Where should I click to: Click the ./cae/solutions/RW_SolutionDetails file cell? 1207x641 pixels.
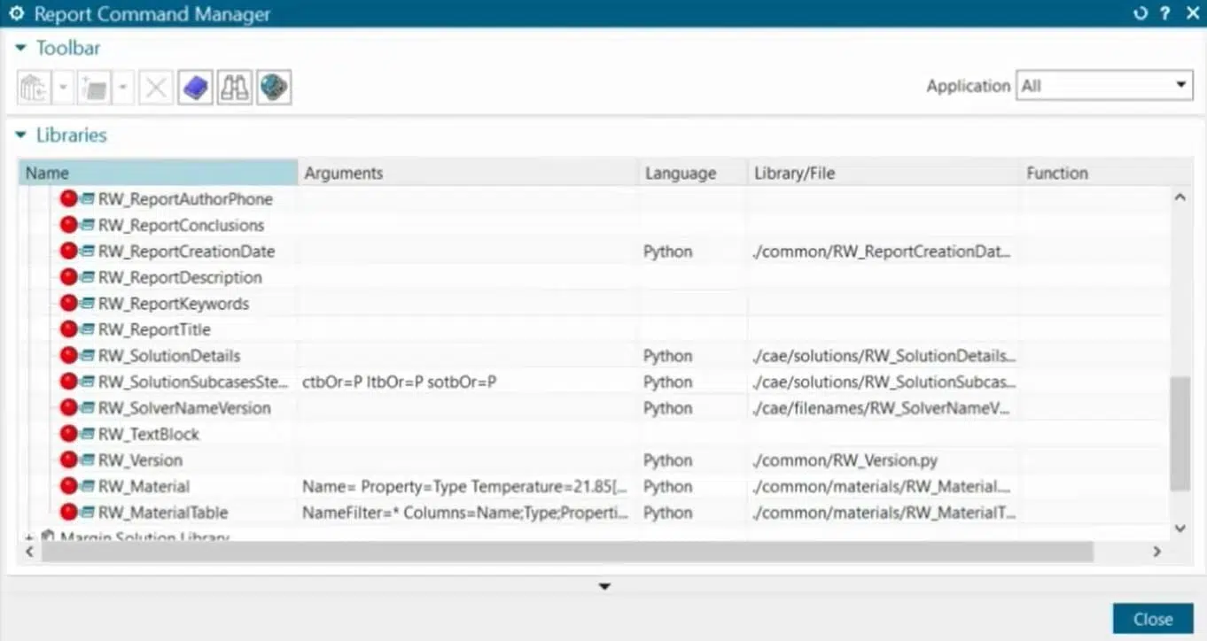884,356
